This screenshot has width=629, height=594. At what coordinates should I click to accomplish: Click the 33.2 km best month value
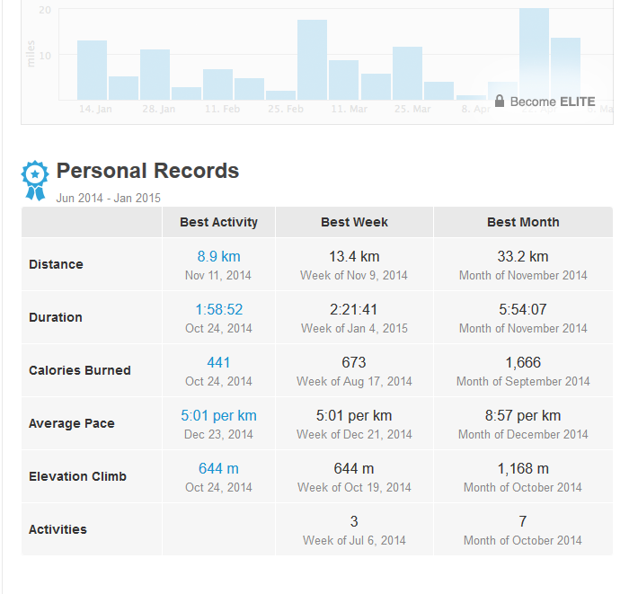(x=523, y=256)
